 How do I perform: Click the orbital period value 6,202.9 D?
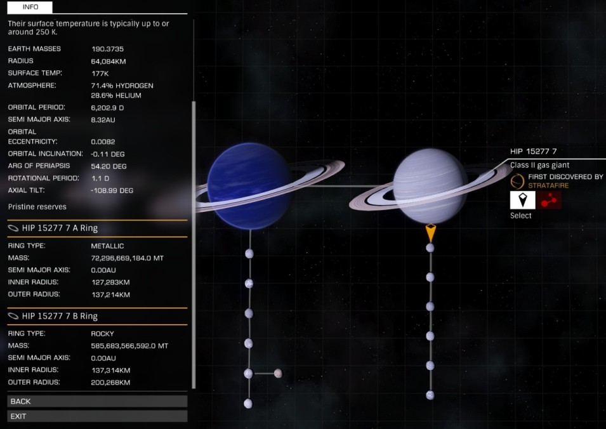tap(107, 108)
